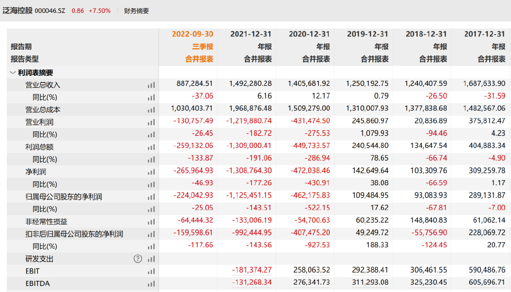Click the stock code 000046.SZ
The width and height of the screenshot is (511, 292).
tap(50, 11)
